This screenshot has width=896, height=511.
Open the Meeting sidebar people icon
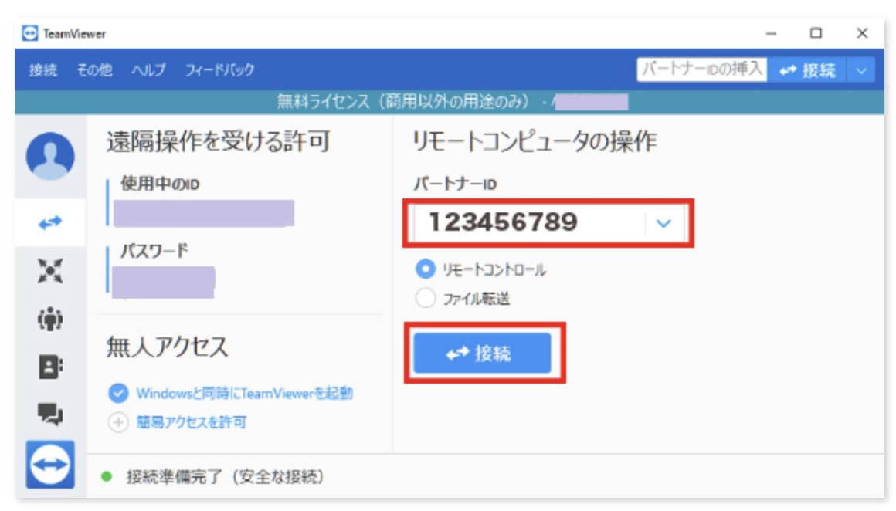[x=50, y=319]
